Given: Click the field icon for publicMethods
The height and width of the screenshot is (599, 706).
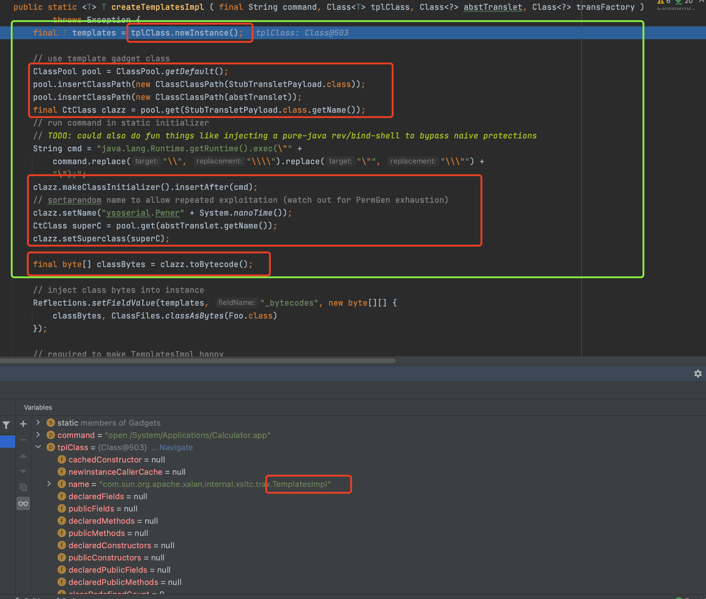Looking at the screenshot, I should (x=62, y=533).
